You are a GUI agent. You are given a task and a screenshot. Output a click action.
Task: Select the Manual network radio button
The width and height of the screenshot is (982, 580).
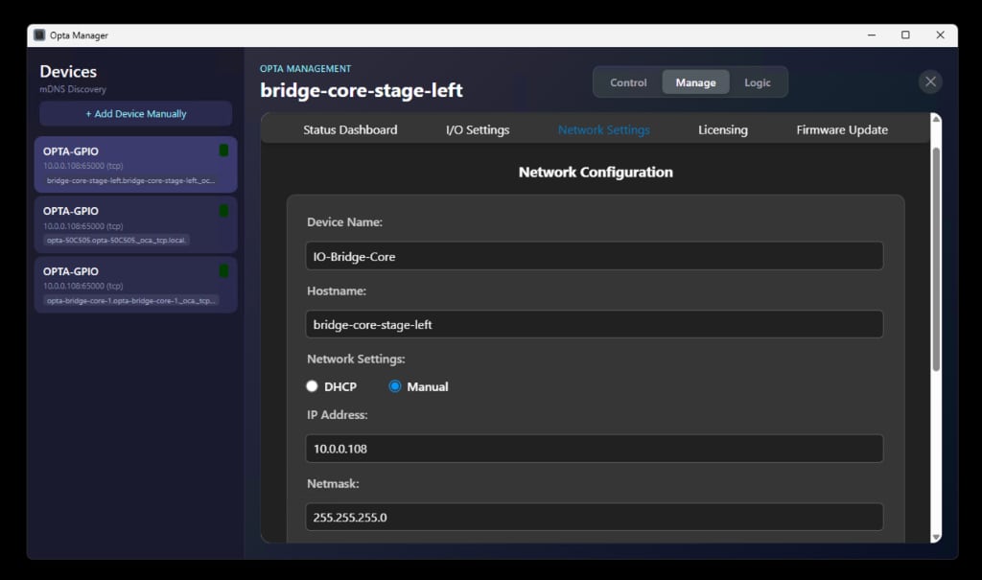[x=394, y=385]
